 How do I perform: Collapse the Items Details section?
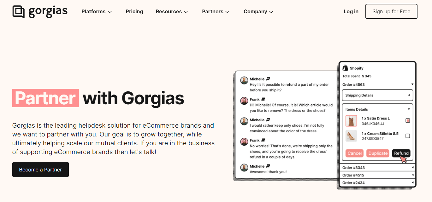tap(377, 109)
